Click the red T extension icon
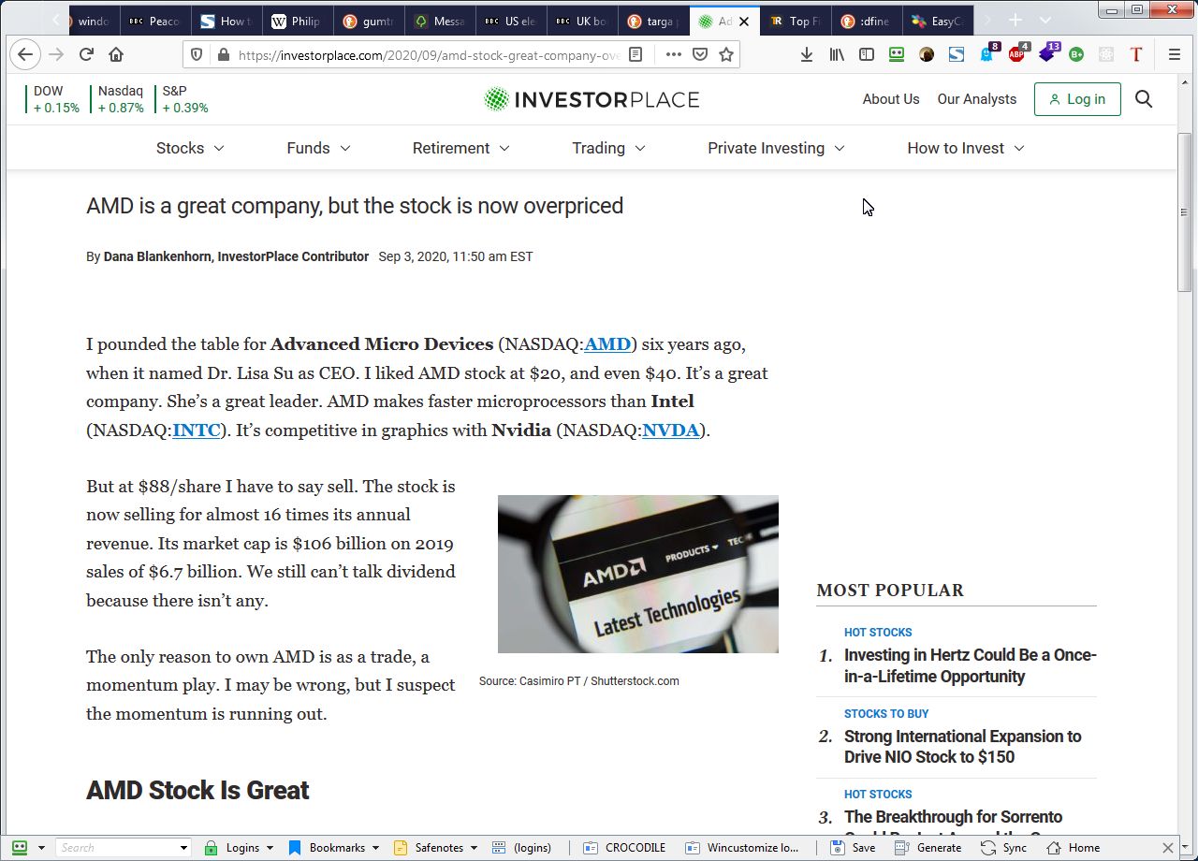This screenshot has width=1198, height=861. coord(1136,54)
